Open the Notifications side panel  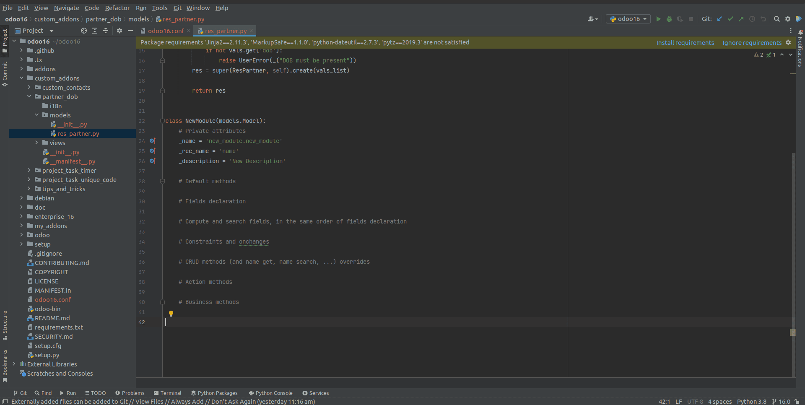click(800, 49)
